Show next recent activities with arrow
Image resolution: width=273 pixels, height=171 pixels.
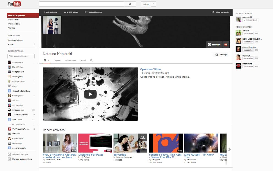[230, 149]
